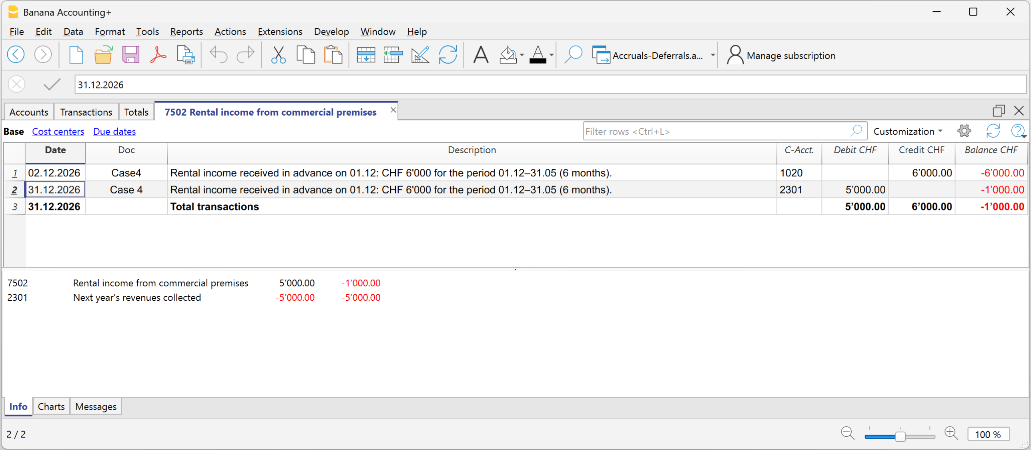Image resolution: width=1031 pixels, height=450 pixels.
Task: Open table settings gear icon
Action: point(964,131)
